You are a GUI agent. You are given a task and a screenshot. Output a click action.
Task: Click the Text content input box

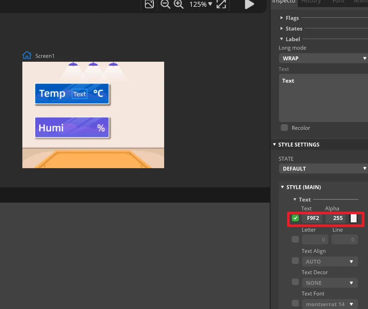[323, 98]
